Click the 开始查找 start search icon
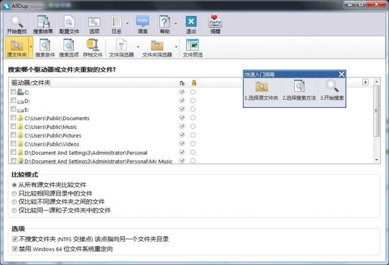389x265 pixels. pyautogui.click(x=17, y=24)
